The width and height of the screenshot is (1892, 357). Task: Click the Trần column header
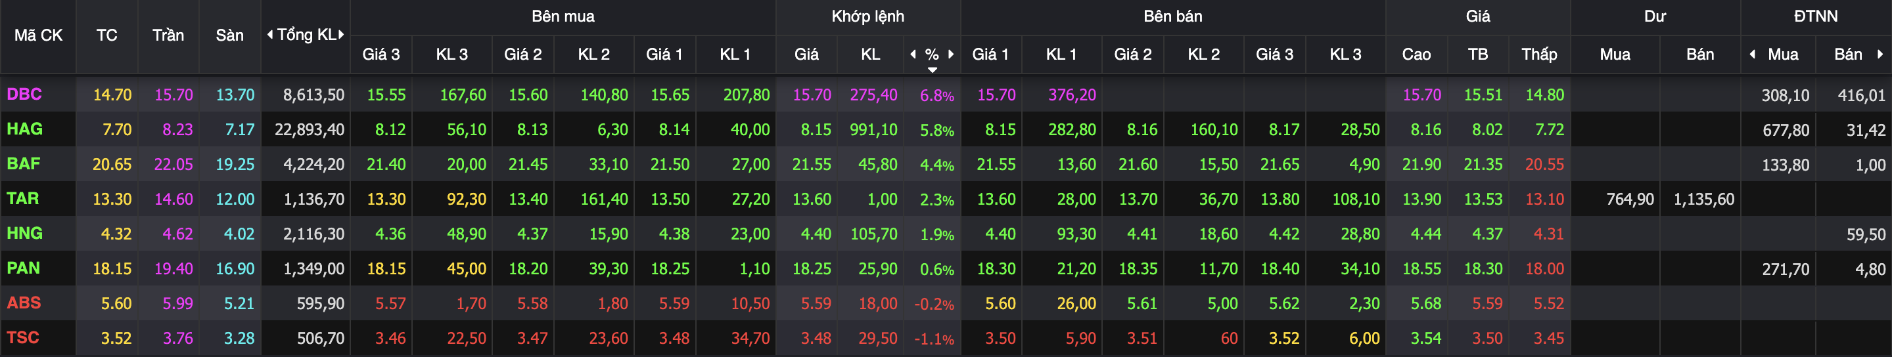pyautogui.click(x=168, y=35)
